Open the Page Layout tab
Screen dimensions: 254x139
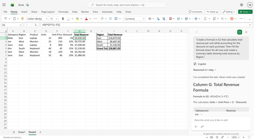(x=48, y=12)
